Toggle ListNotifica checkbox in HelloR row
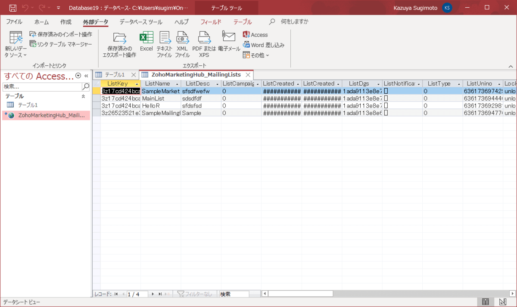517x307 pixels. (386, 105)
